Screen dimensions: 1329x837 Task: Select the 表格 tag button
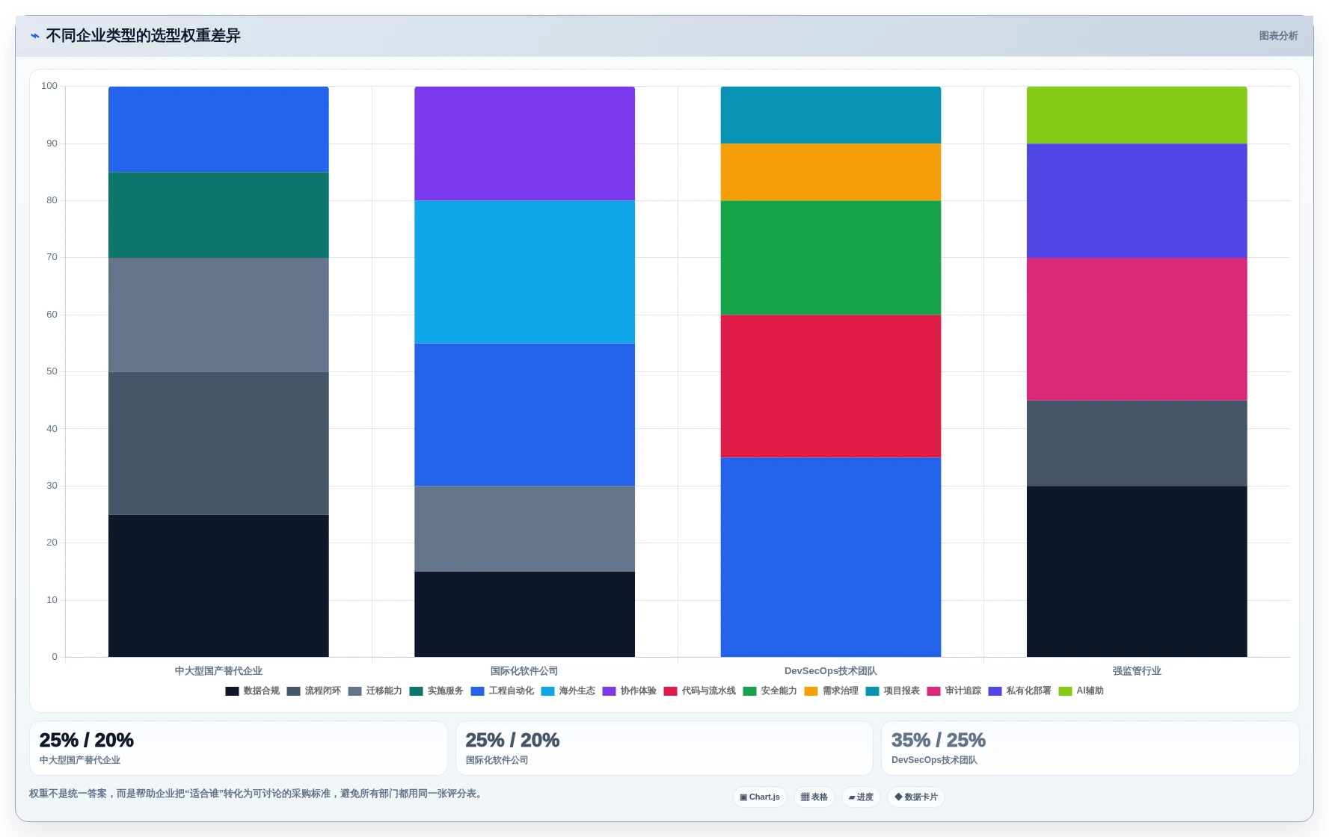click(x=814, y=797)
